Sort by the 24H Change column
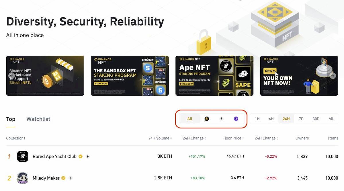This screenshot has height=191, width=344. click(x=194, y=138)
